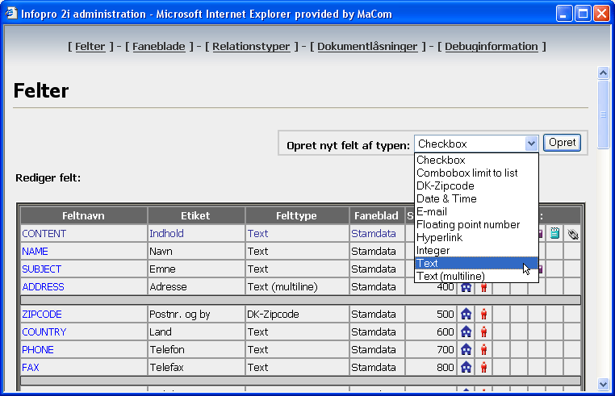
Task: Click the blue house icon in FAX row
Action: tap(466, 367)
